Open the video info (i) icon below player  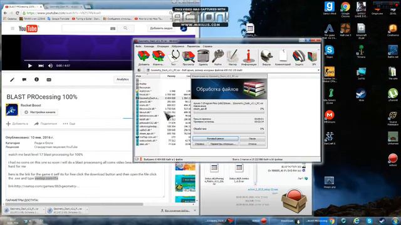(x=36, y=79)
